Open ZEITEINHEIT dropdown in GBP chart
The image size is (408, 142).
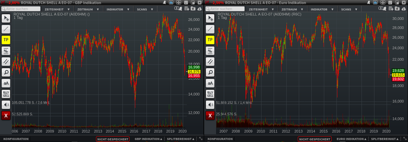tap(57, 9)
